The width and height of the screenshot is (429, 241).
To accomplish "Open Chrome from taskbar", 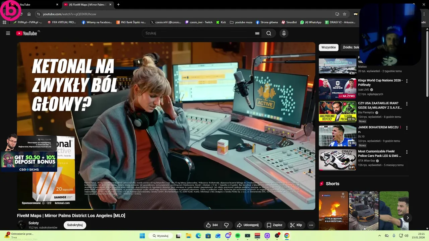I will [x=287, y=236].
